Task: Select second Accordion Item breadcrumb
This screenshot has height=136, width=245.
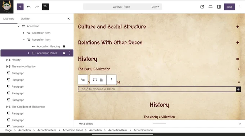Action: (x=117, y=130)
